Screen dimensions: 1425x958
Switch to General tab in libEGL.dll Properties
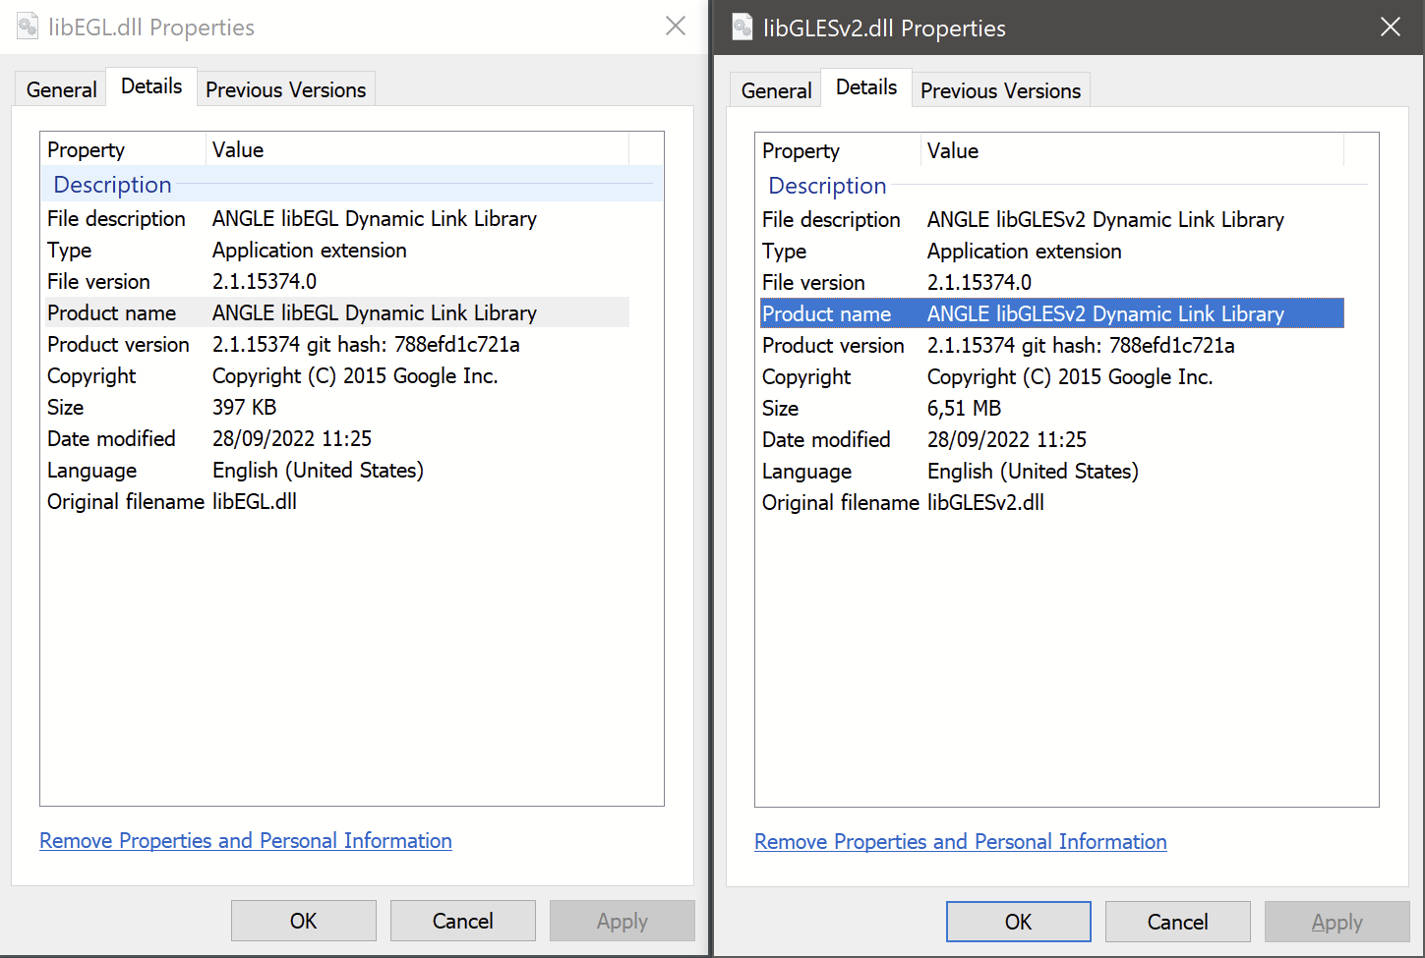tap(61, 89)
